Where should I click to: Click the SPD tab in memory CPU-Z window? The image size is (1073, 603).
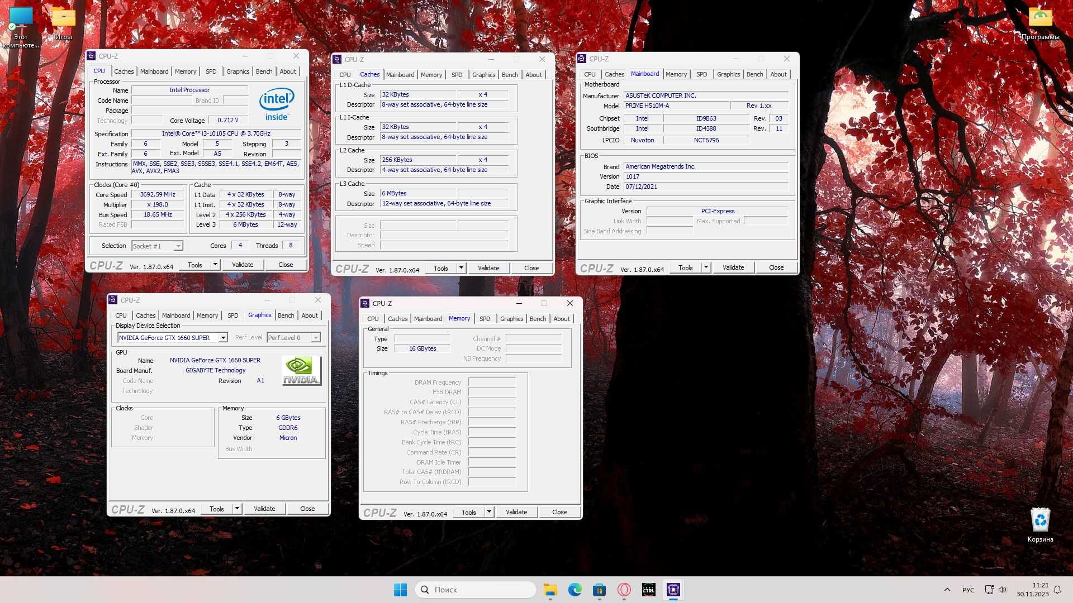[x=485, y=318]
